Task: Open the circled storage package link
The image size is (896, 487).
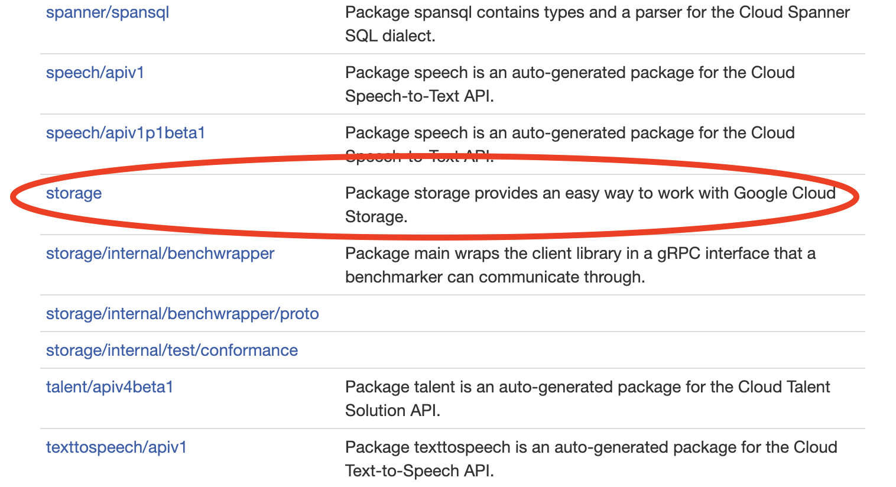Action: point(74,193)
